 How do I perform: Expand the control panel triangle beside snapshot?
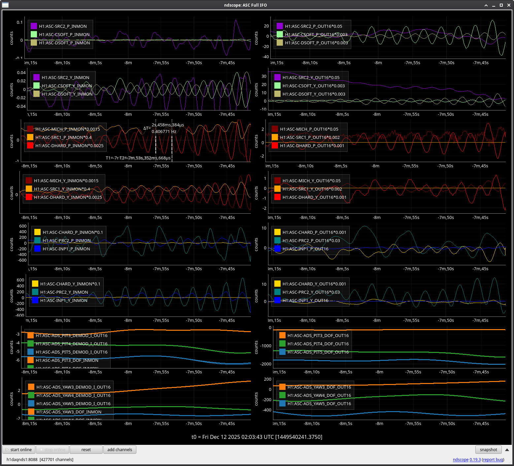click(x=507, y=450)
